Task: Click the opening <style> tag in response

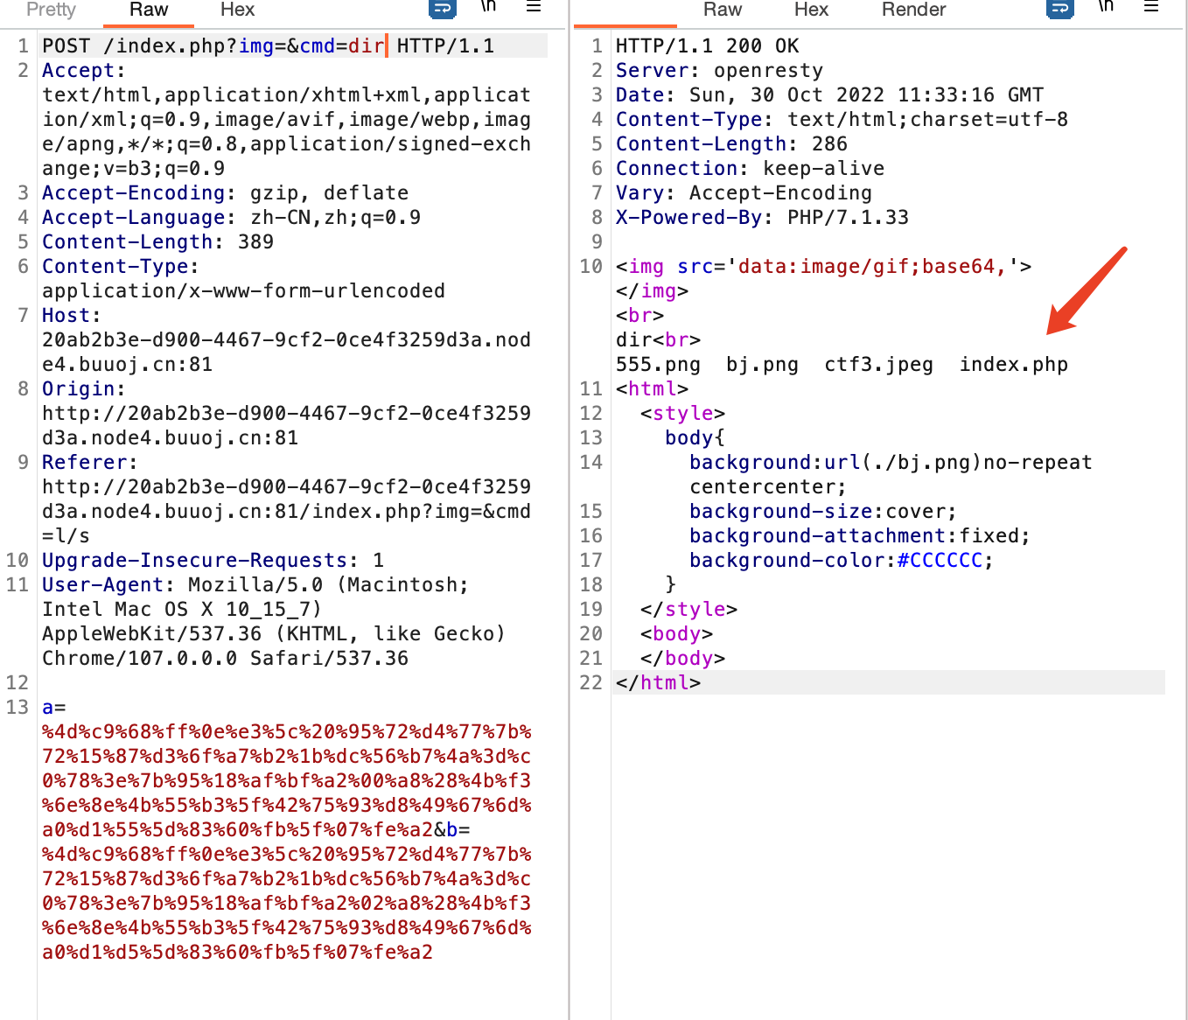Action: coord(682,413)
